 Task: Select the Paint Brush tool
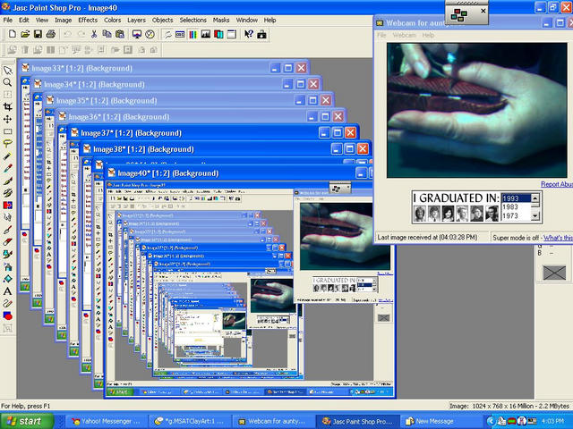pos(7,181)
